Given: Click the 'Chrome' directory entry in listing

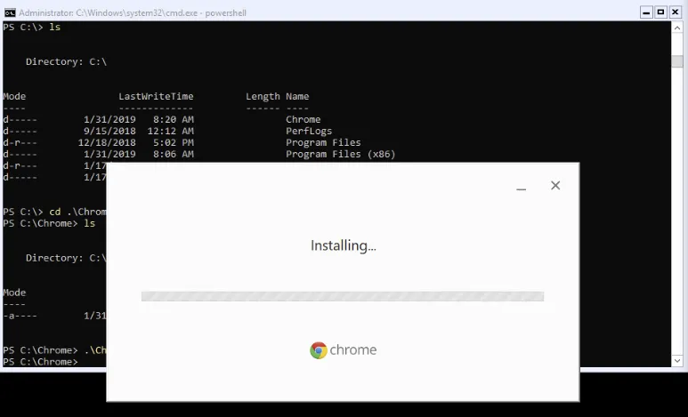Looking at the screenshot, I should (x=304, y=119).
